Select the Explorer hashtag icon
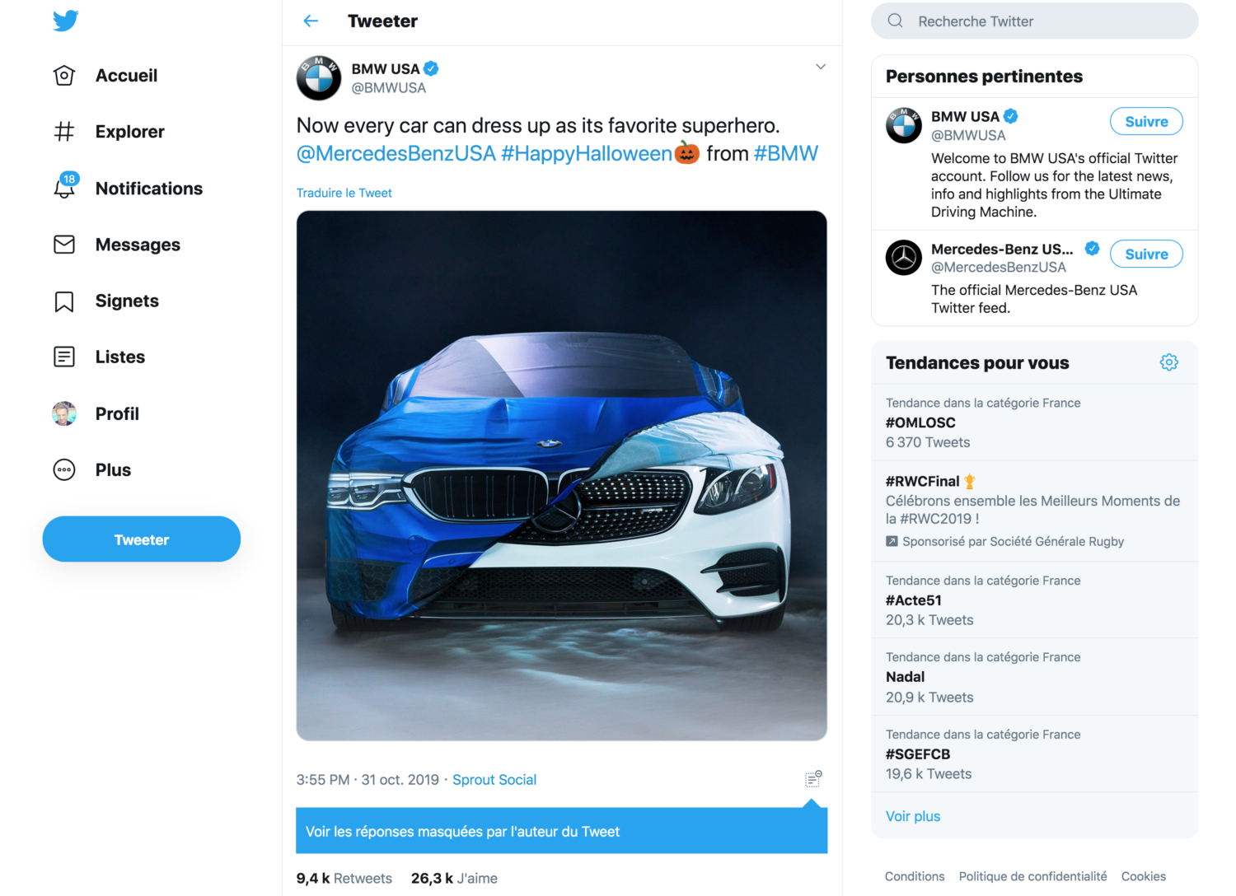Viewport: 1236px width, 896px height. point(64,131)
